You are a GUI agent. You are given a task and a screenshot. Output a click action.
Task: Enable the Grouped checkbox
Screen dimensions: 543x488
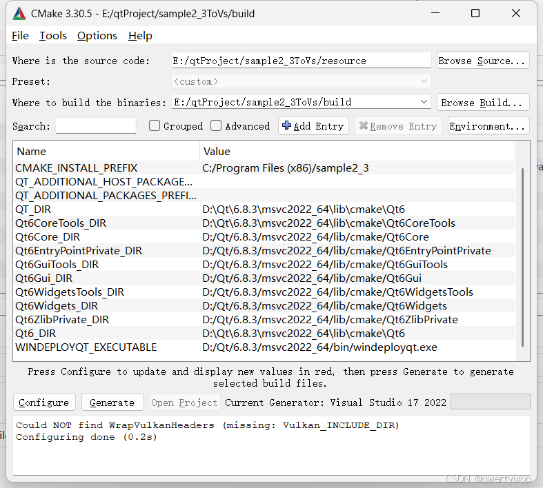point(155,125)
